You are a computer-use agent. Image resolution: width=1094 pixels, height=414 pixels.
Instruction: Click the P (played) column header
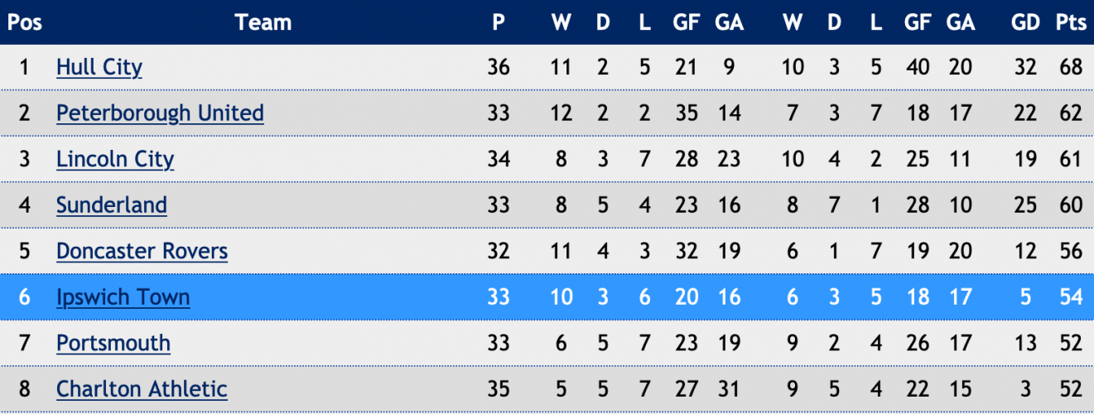[499, 22]
